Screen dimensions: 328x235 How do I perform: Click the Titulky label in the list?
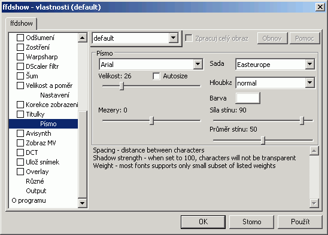pos(35,114)
